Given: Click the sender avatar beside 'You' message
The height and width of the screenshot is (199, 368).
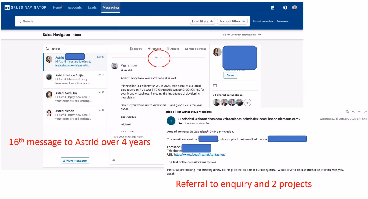Looking at the screenshot, I should pyautogui.click(x=115, y=66).
